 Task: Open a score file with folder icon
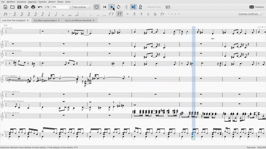point(12,7)
